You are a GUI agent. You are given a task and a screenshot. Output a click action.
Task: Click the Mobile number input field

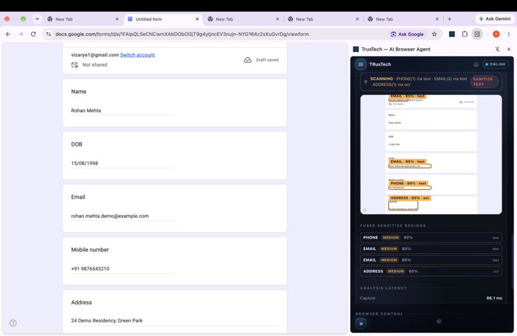coord(123,269)
